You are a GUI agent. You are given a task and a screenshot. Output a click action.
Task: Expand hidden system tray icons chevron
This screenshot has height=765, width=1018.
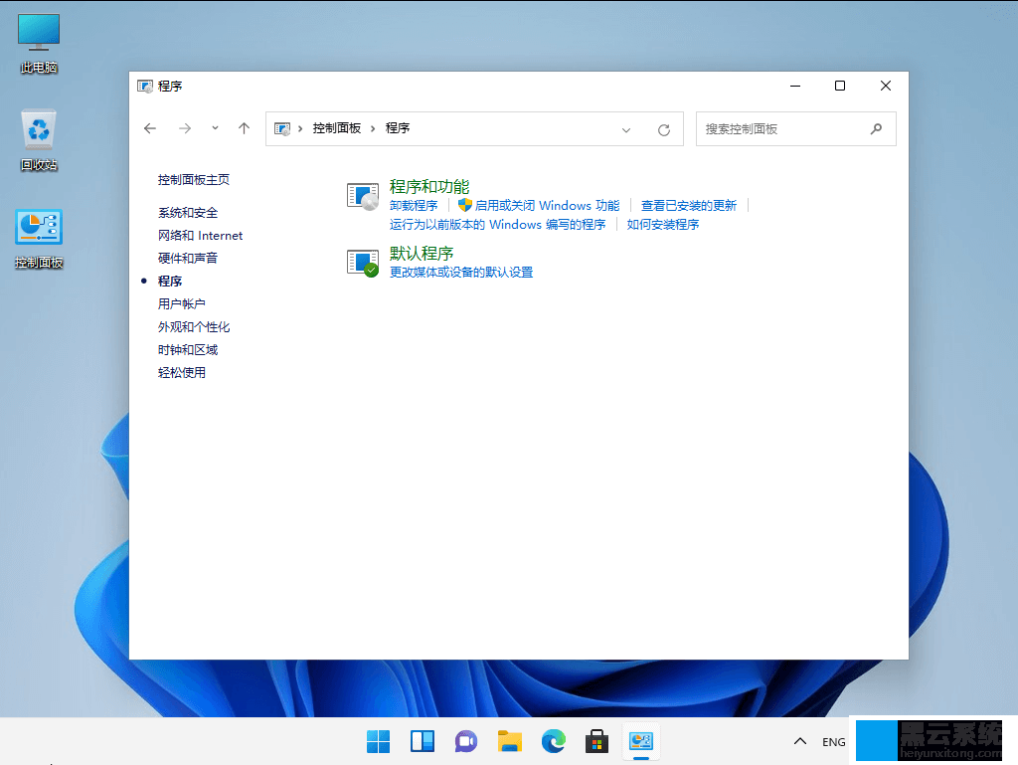(x=799, y=741)
